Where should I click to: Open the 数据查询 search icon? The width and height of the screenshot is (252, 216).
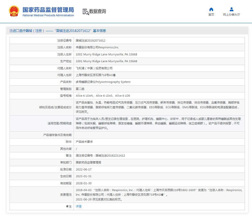point(85,12)
